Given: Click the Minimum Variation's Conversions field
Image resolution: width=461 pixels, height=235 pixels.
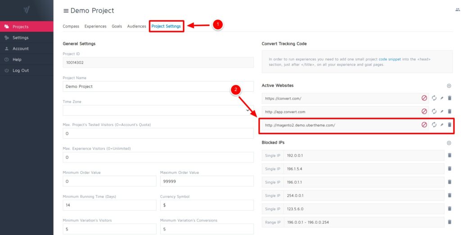Looking at the screenshot, I should (207, 229).
